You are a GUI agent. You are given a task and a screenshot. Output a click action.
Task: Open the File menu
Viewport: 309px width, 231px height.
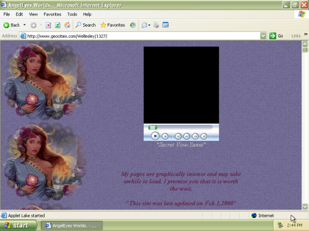click(6, 14)
